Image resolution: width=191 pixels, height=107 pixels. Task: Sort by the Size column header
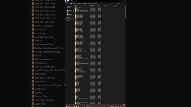coord(105,5)
